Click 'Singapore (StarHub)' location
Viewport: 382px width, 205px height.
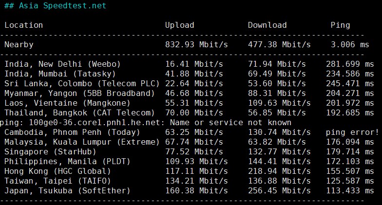(x=51, y=152)
